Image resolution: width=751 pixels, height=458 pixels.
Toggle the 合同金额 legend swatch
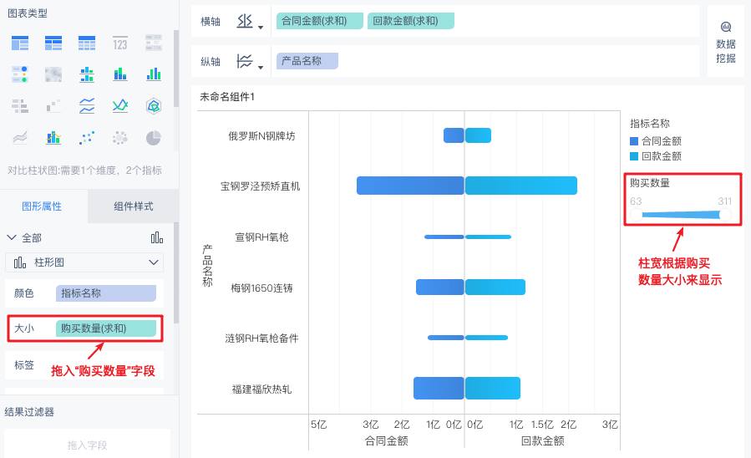pos(634,141)
